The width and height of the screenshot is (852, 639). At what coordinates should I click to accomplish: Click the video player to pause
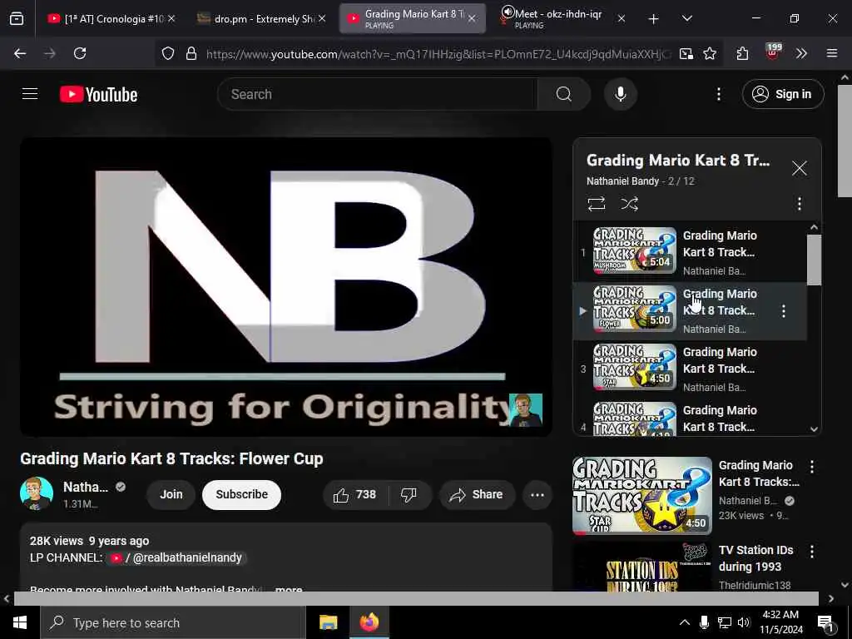pos(286,286)
